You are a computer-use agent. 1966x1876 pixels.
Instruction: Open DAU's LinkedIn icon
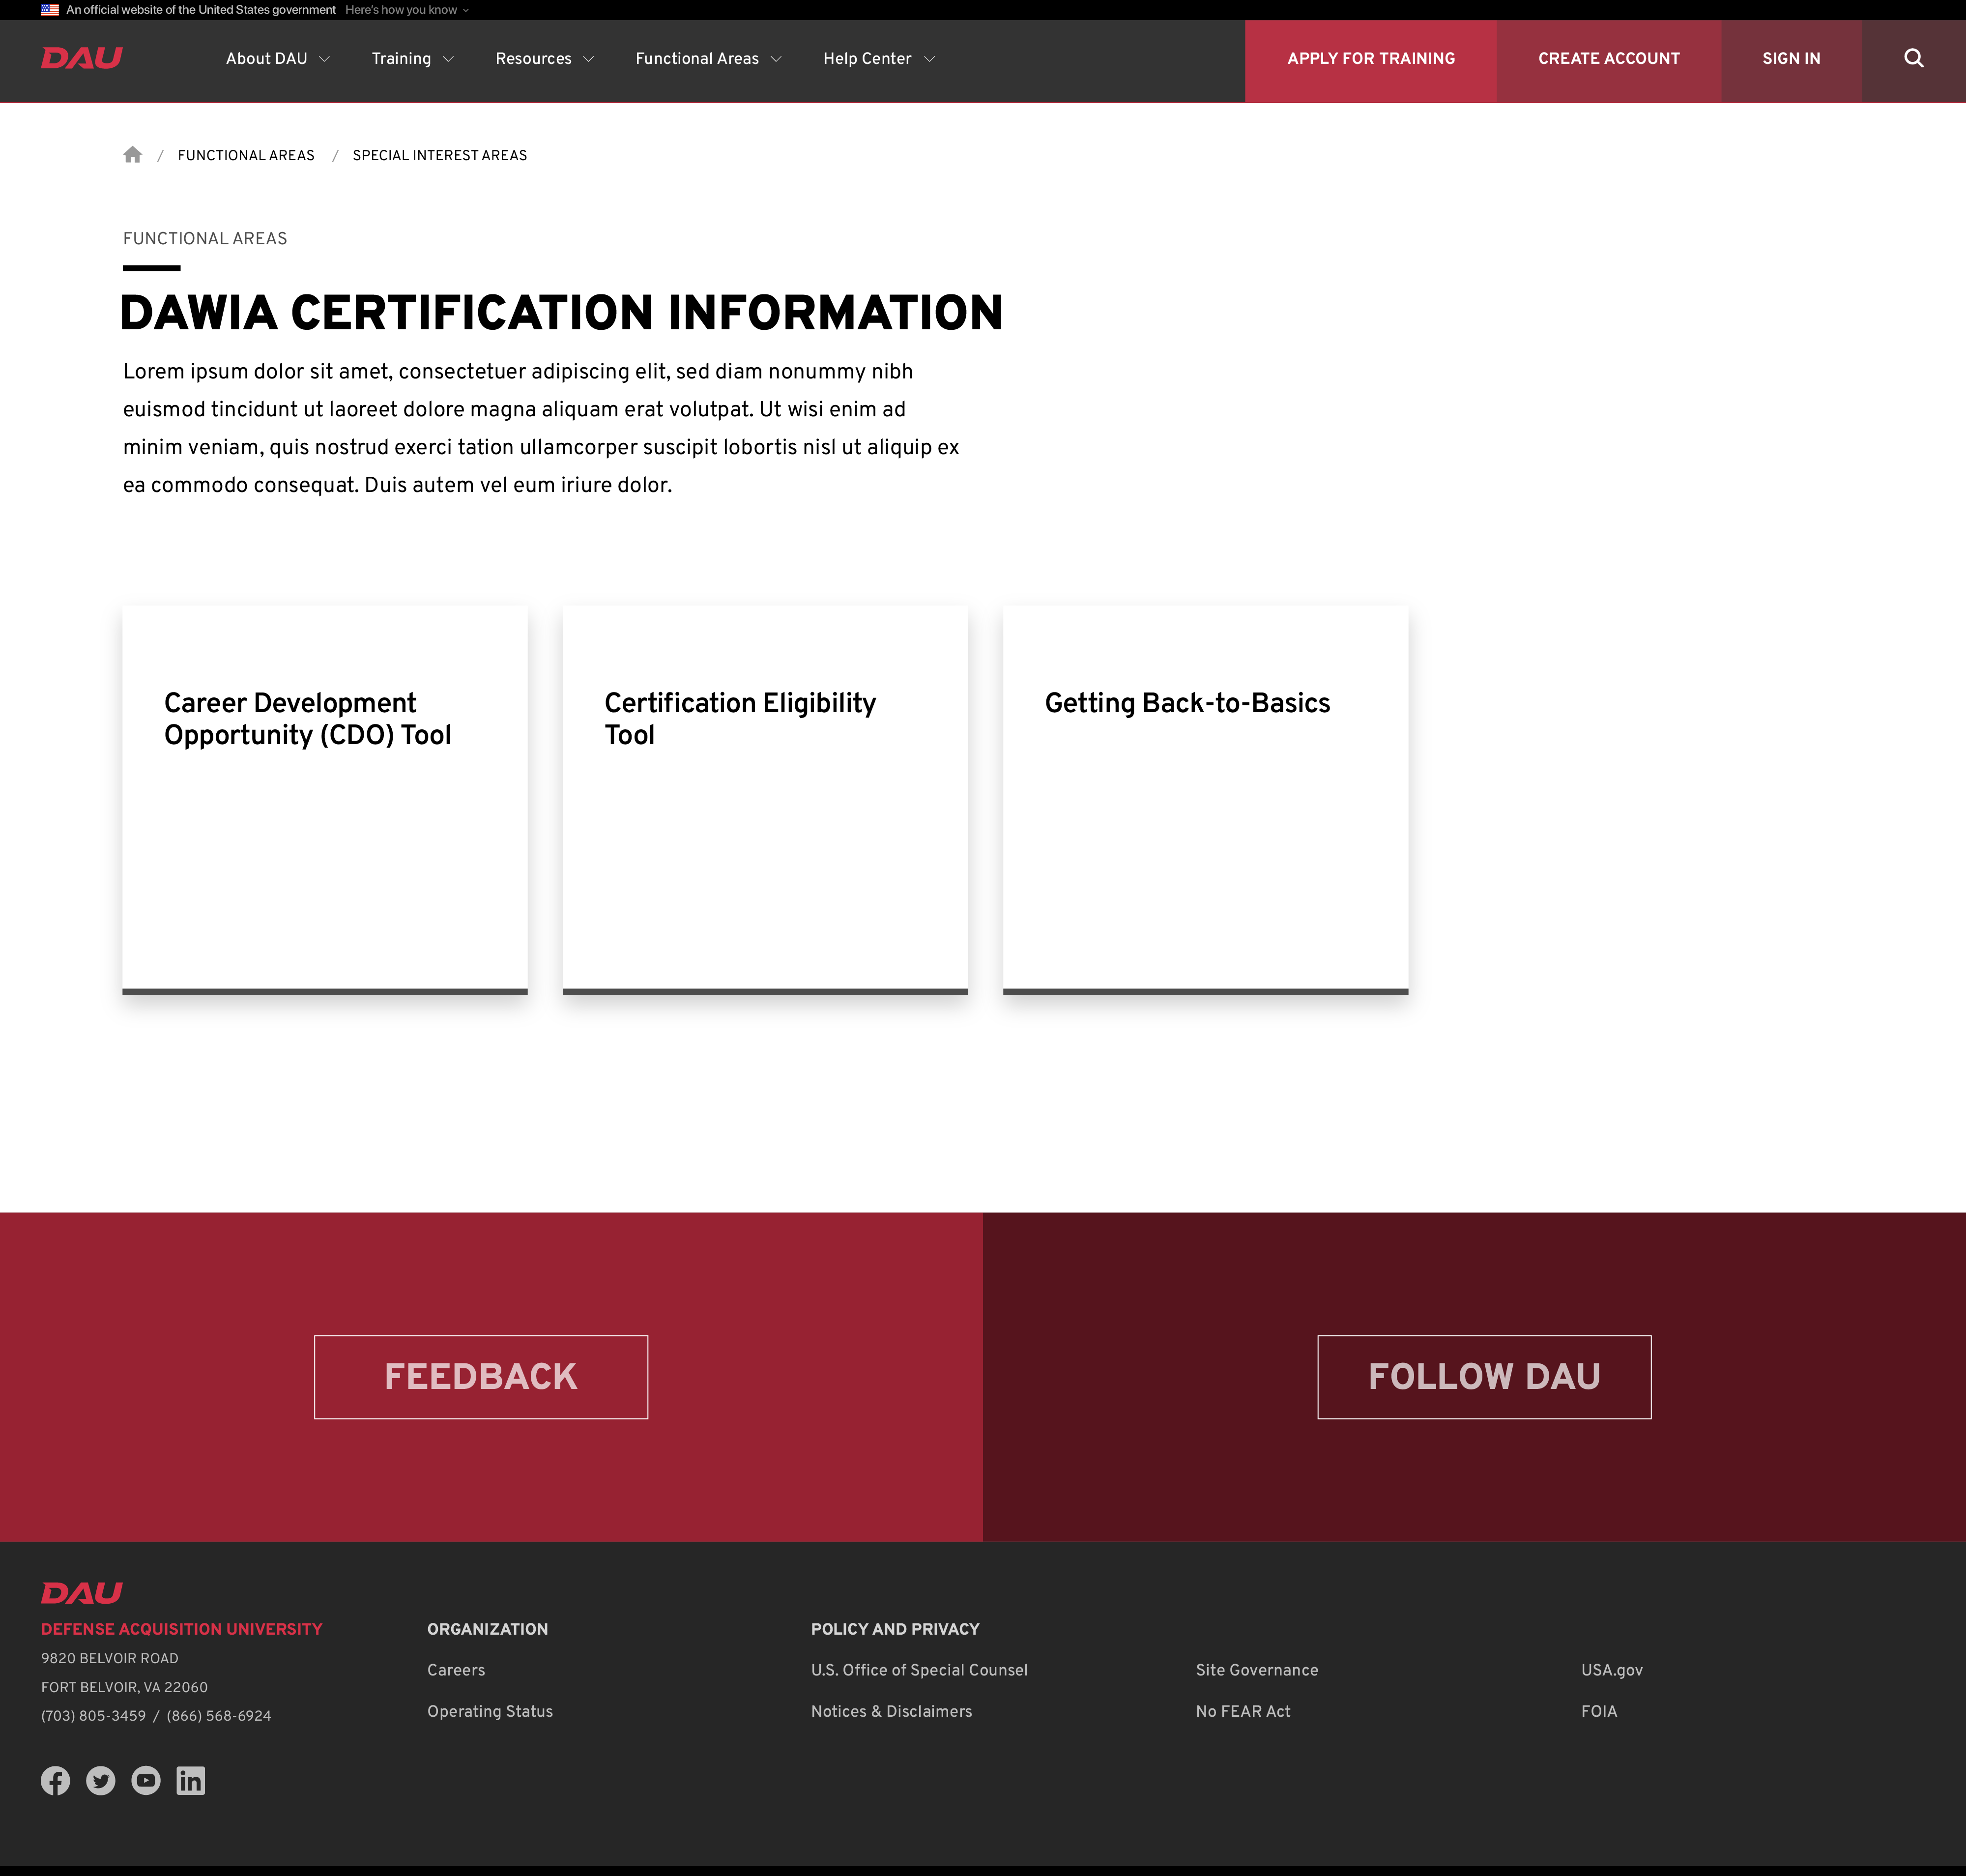point(191,1780)
